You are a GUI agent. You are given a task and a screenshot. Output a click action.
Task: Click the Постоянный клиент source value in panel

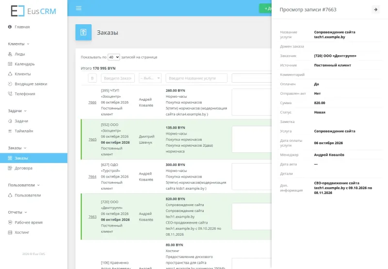tap(333, 65)
